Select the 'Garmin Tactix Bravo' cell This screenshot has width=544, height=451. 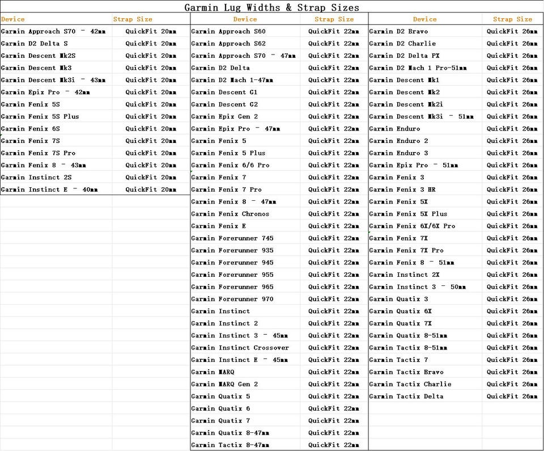point(425,372)
